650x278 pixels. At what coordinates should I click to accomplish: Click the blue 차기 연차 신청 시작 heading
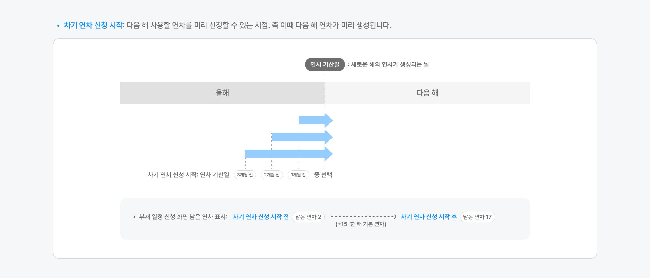pos(93,25)
